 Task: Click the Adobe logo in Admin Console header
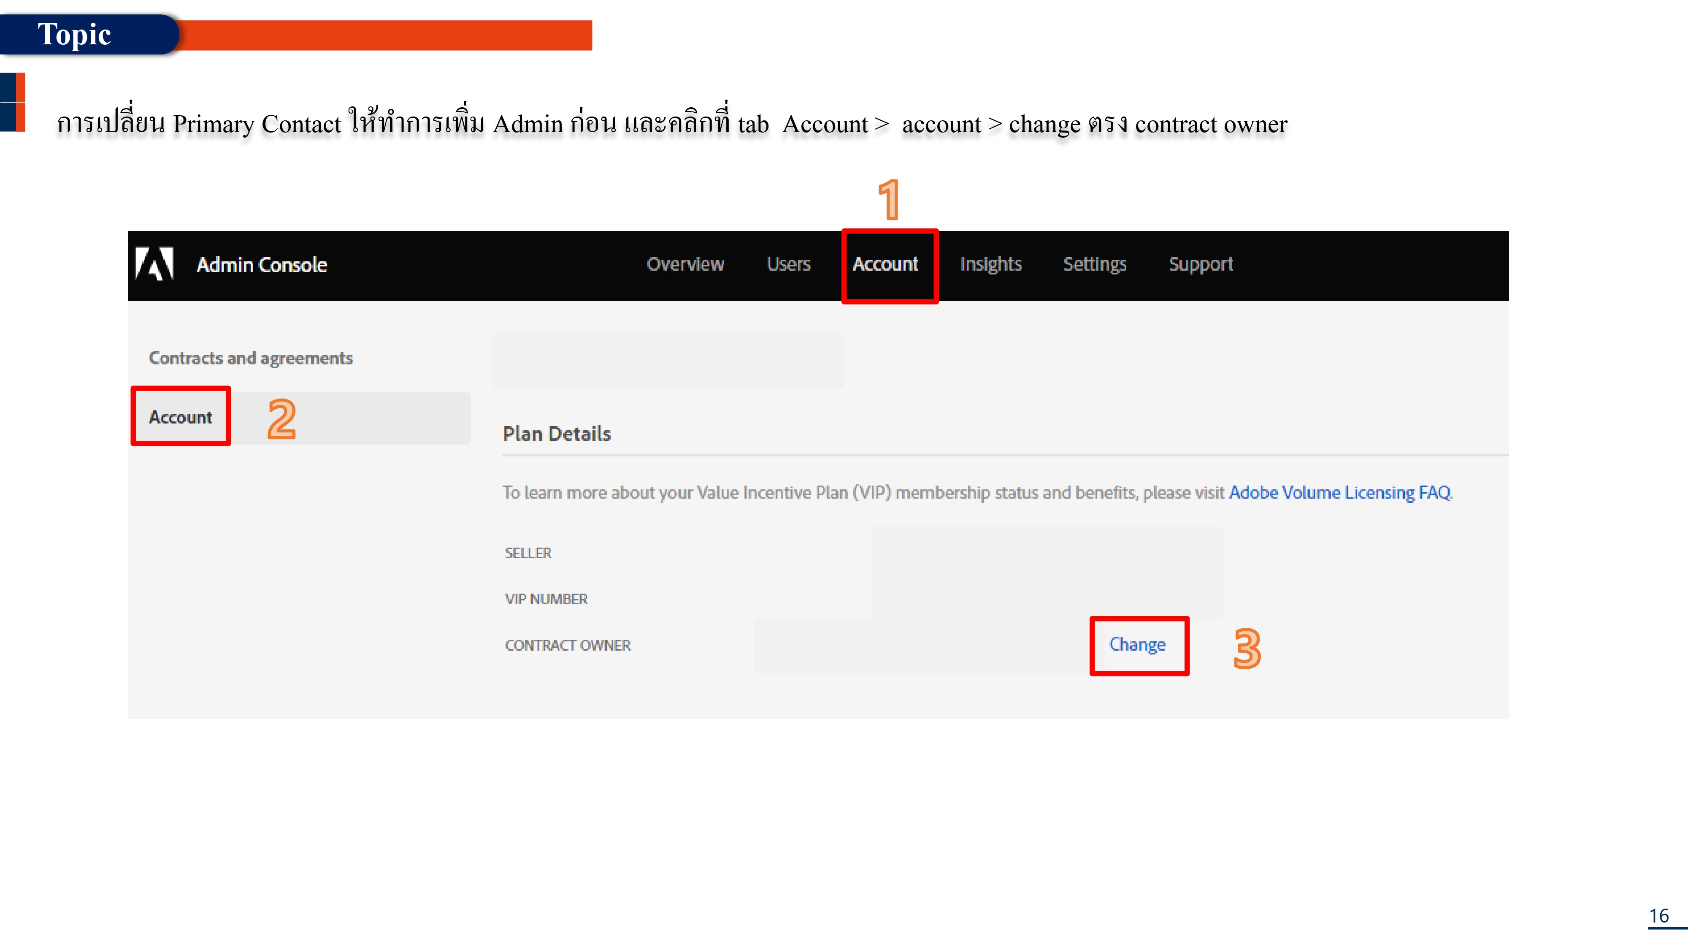155,265
